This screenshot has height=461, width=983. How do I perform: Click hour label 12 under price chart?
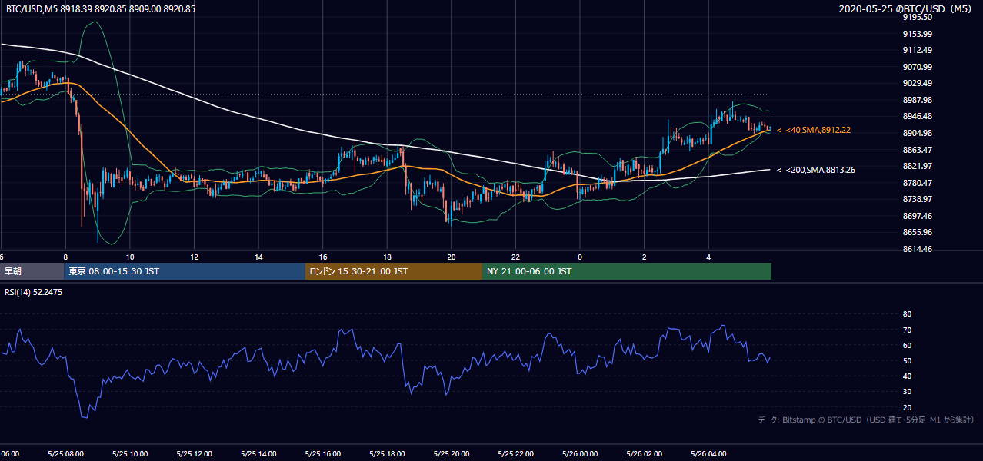[x=194, y=257]
